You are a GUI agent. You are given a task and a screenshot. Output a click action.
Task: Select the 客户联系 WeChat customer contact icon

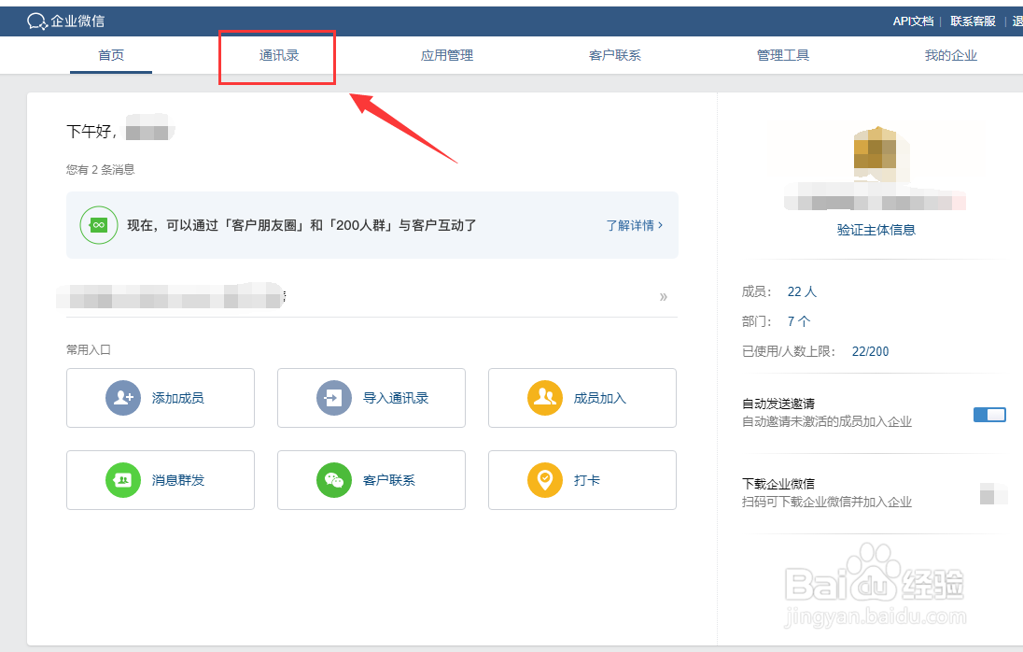click(x=333, y=479)
